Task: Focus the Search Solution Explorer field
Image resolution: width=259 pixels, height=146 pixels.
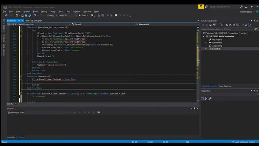Action: click(227, 29)
